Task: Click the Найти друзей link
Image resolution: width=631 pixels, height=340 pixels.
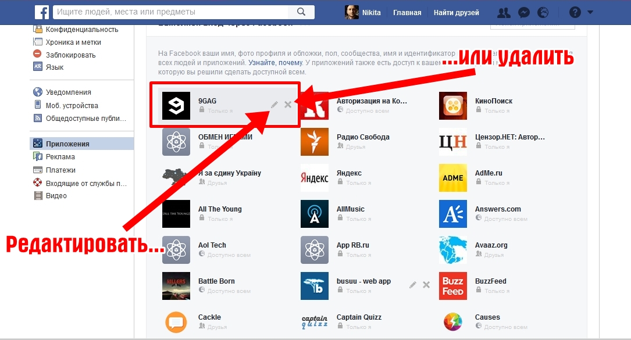Action: (456, 12)
